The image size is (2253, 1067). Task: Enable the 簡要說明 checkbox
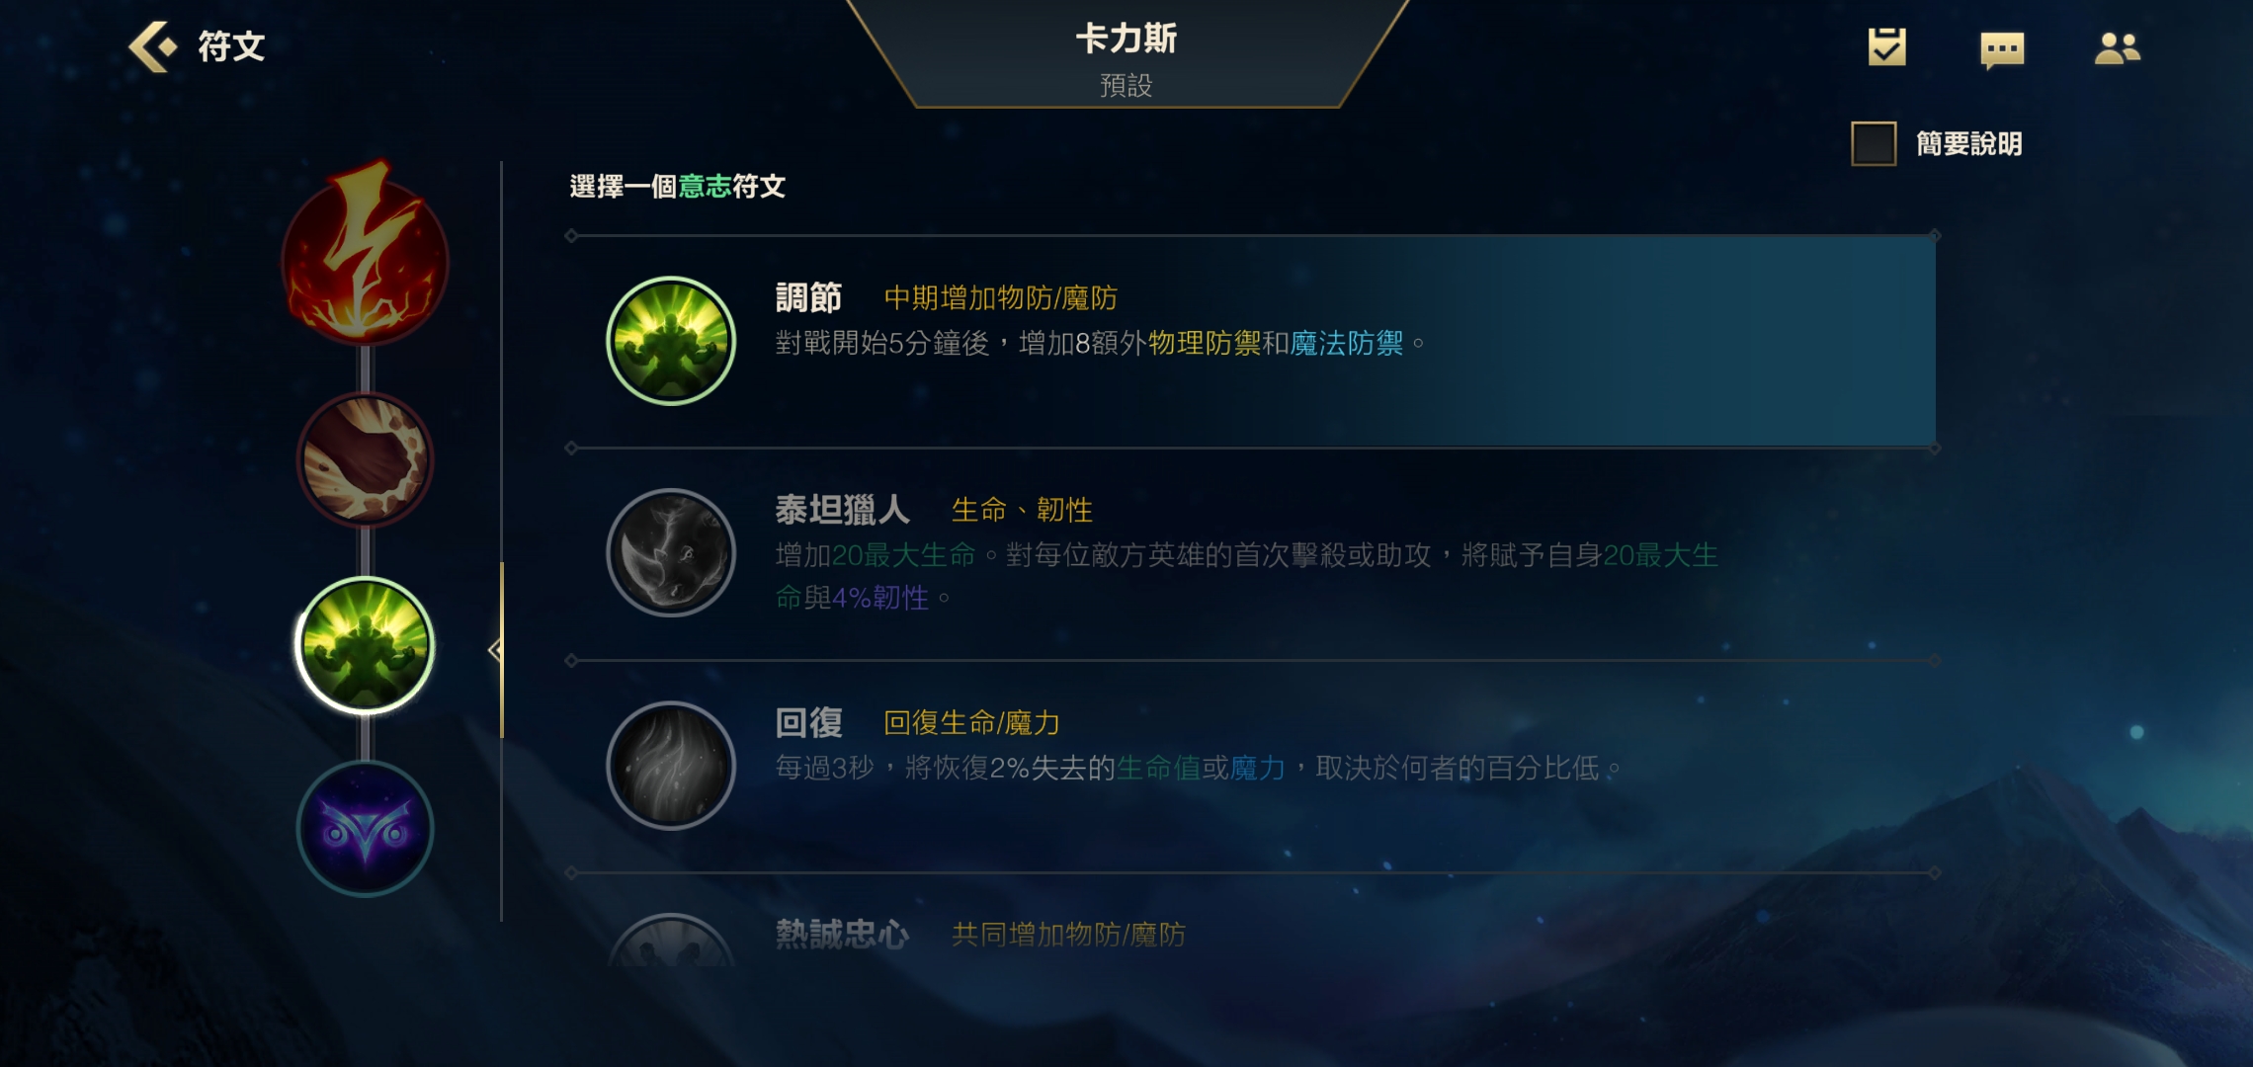point(1874,144)
